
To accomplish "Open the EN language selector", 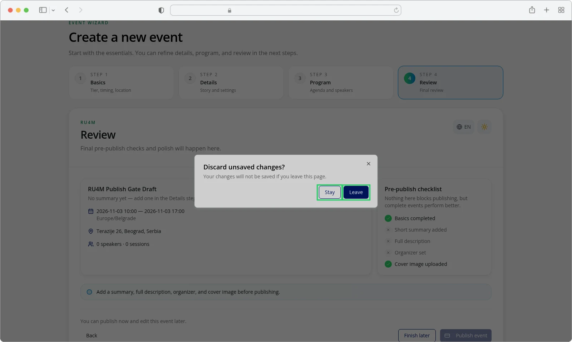I will pos(464,127).
